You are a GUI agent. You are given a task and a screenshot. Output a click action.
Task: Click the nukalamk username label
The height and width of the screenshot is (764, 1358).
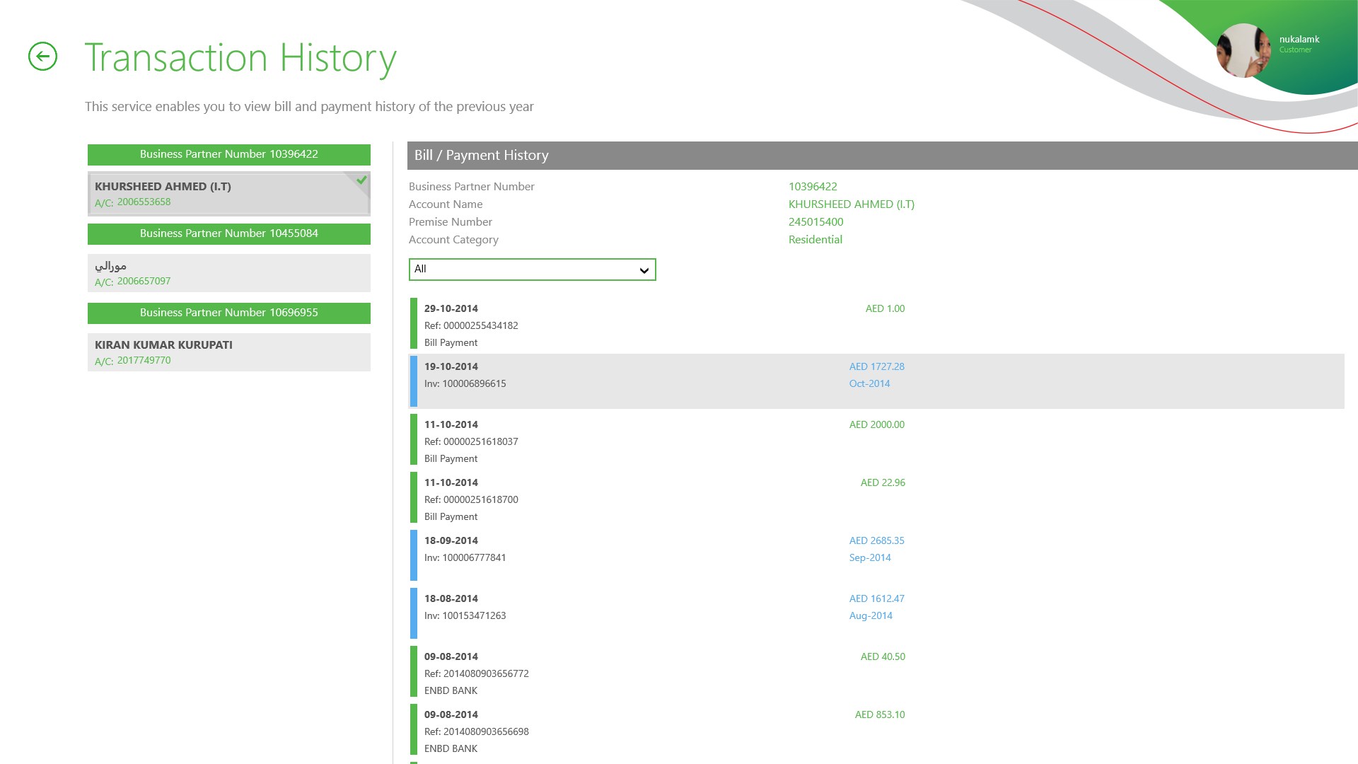1299,40
